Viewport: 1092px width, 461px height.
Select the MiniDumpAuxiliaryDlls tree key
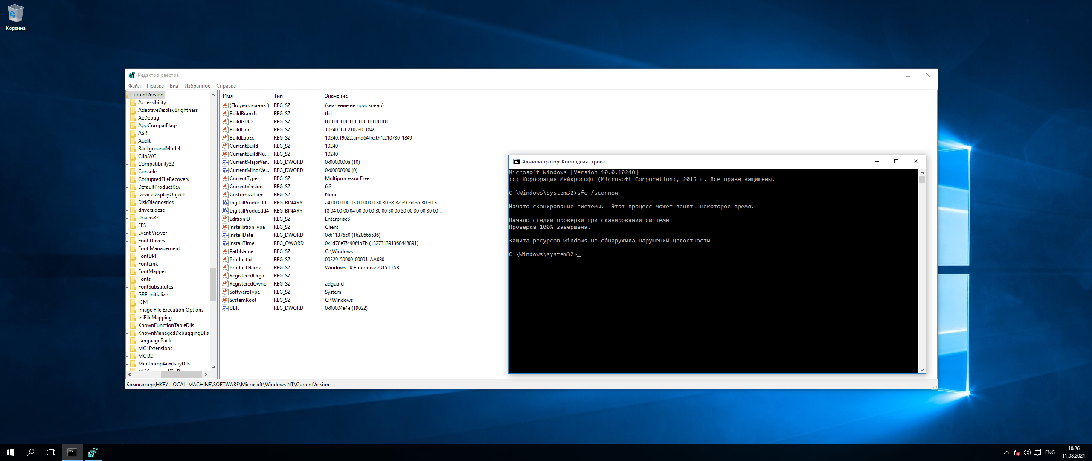point(164,364)
